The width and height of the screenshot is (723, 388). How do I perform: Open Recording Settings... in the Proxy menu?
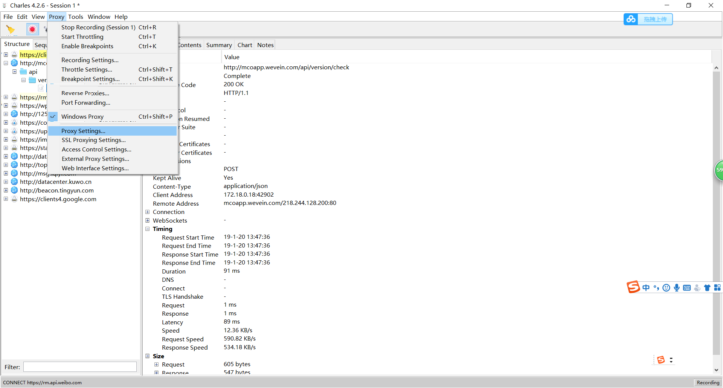pyautogui.click(x=113, y=60)
